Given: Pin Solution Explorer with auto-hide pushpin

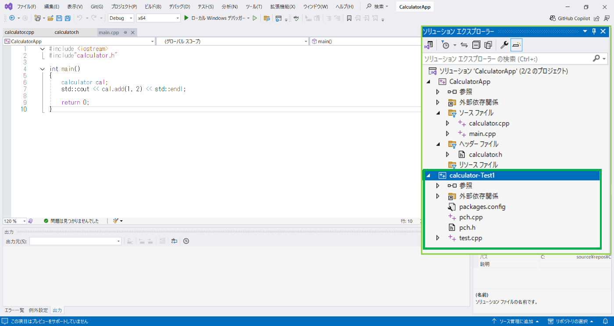Looking at the screenshot, I should [594, 31].
